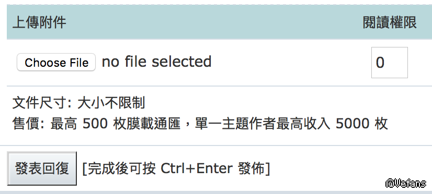Viewport: 432px width, 194px height.
Task: Click the 完成後可按 hint text
Action: click(x=121, y=168)
